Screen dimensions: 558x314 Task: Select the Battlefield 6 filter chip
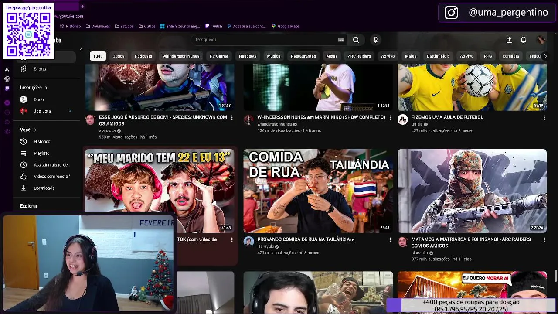(438, 56)
